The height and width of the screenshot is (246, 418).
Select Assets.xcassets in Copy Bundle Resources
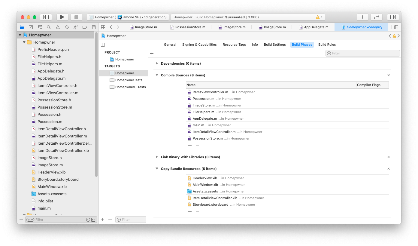pyautogui.click(x=287, y=191)
